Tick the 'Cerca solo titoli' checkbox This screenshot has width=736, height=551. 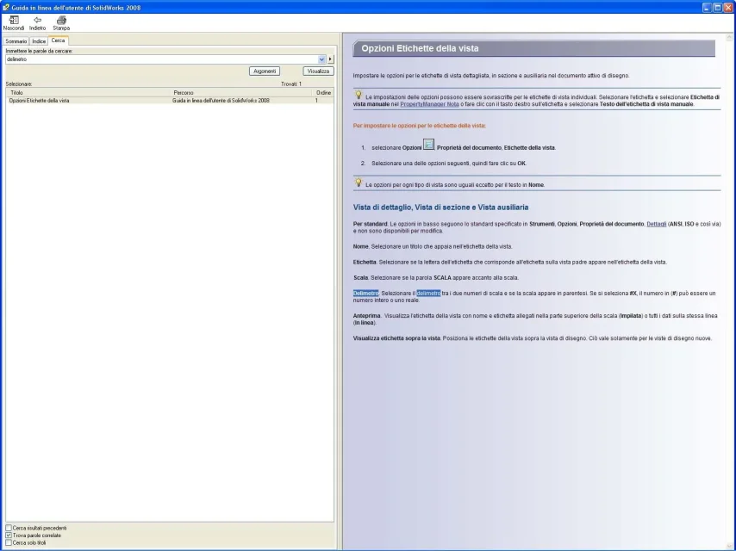coord(9,543)
